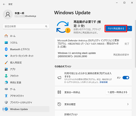This screenshot has width=136, height=116.
Task: Select ゲーム in the sidebar
Action: (26, 89)
